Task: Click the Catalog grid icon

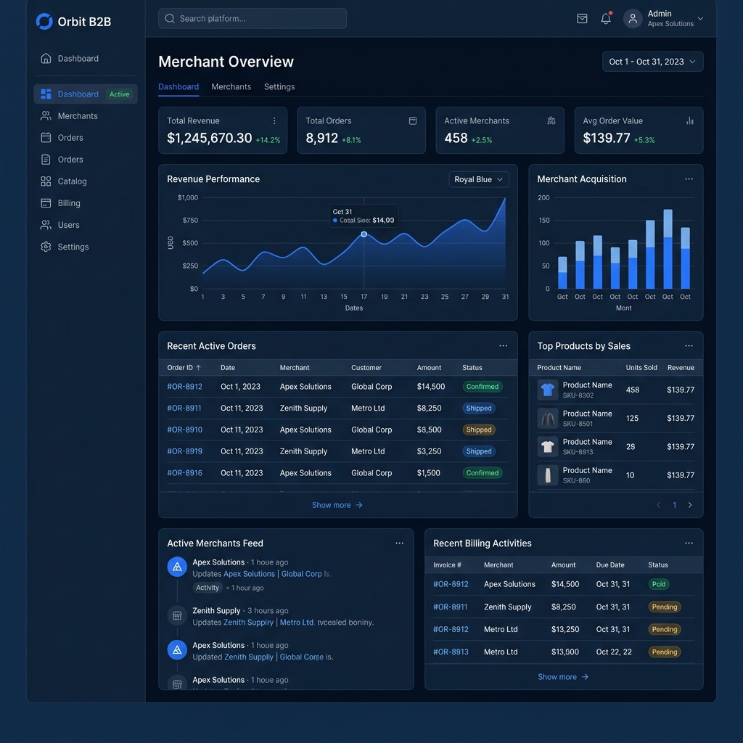Action: [46, 181]
